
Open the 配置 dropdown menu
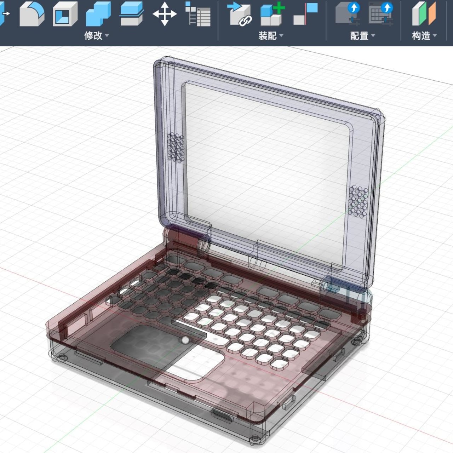click(363, 36)
